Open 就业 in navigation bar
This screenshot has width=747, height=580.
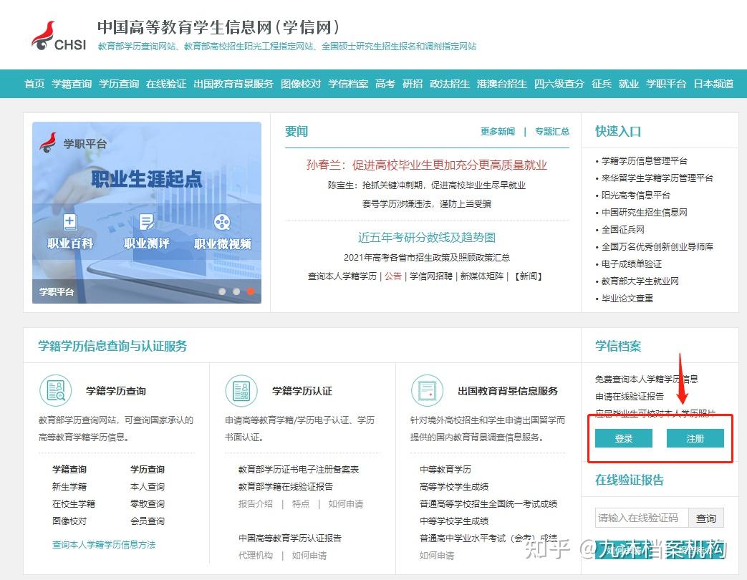click(x=628, y=84)
